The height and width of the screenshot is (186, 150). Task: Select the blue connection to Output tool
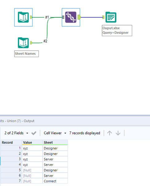[x=91, y=17]
